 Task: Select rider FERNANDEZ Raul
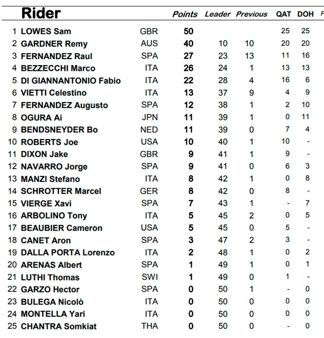tap(57, 56)
